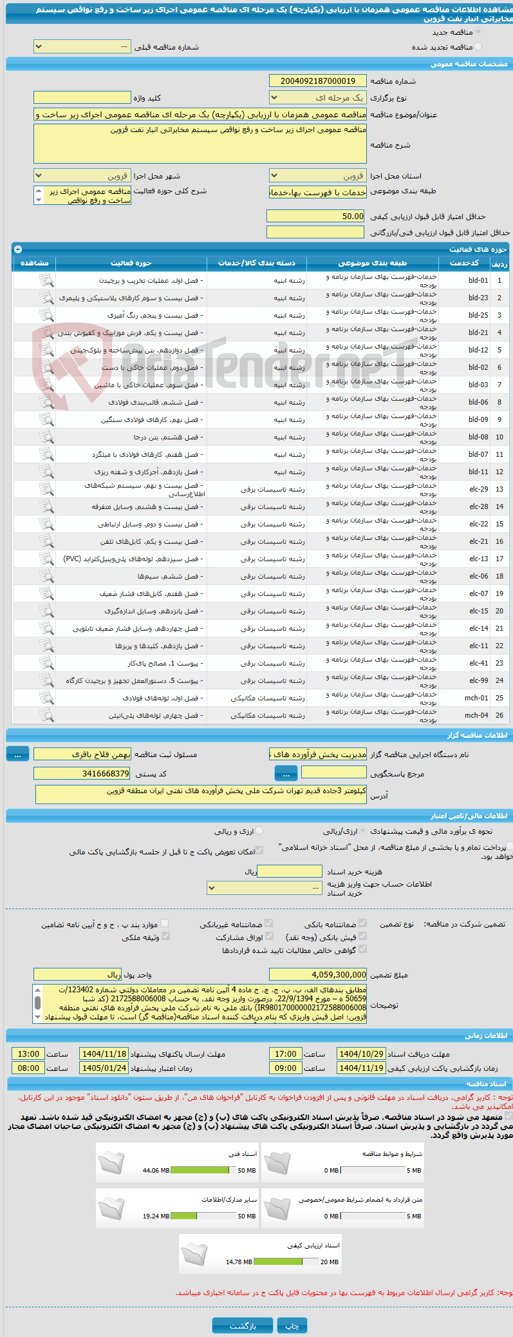
Task: Click the tender number field 2004092187000019
Action: [318, 81]
